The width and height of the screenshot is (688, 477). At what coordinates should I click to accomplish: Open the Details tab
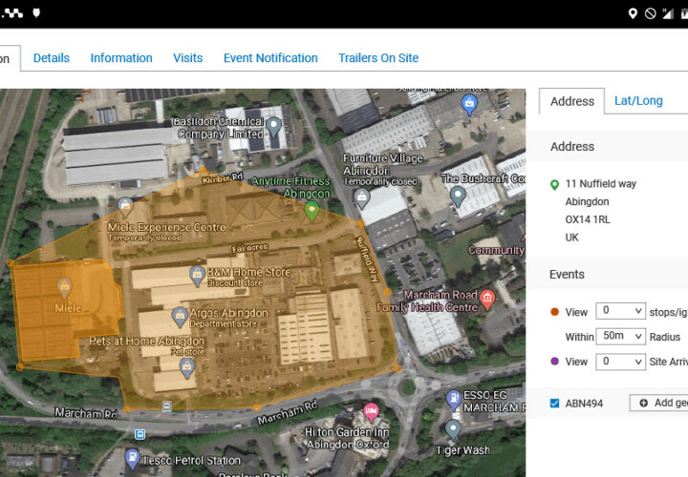(x=52, y=58)
